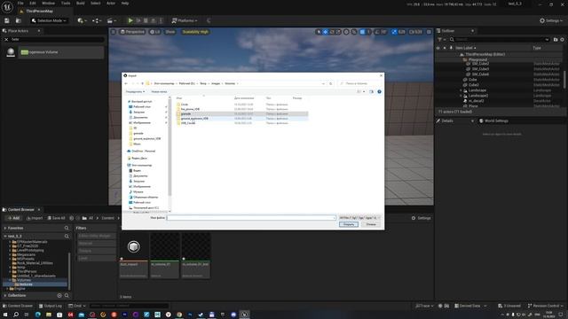The width and height of the screenshot is (568, 319).
Task: Open editor Settings in top right
Action: tap(551, 20)
